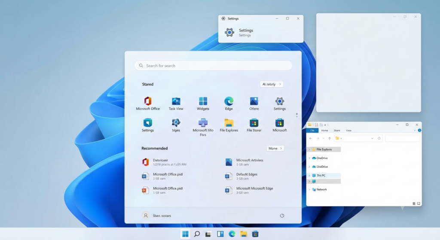Open the blue square Settings pinned app
The height and width of the screenshot is (240, 440).
(148, 125)
